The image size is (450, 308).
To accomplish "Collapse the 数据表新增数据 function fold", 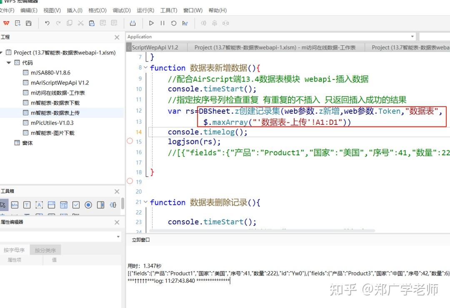I will [145, 68].
